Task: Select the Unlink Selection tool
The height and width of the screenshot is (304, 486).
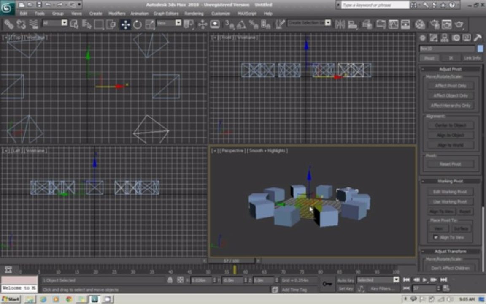Action: point(21,24)
